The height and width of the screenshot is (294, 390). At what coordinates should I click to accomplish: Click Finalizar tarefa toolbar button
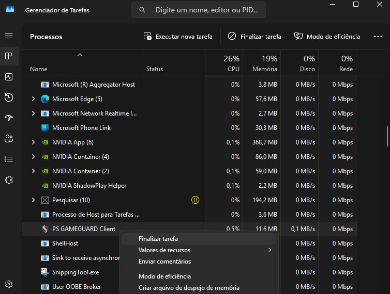tap(254, 37)
